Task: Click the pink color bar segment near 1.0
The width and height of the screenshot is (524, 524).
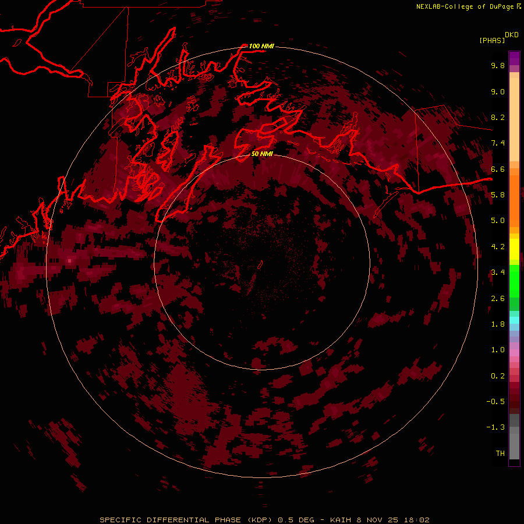Action: point(514,353)
